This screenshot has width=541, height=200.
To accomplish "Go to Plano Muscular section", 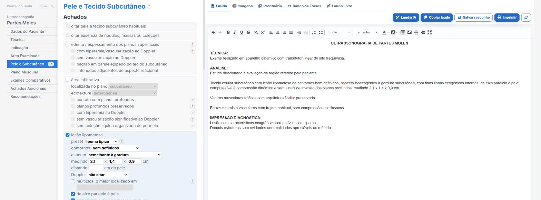I will pyautogui.click(x=32, y=72).
